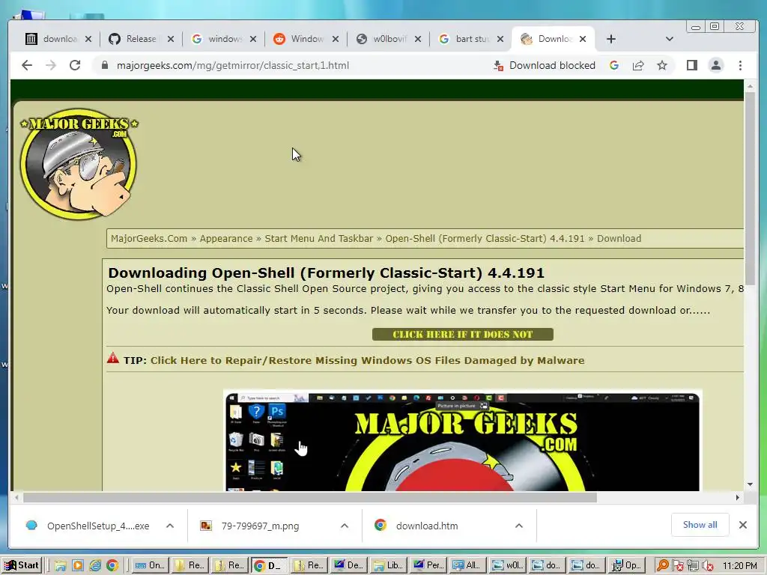Screen dimensions: 767x575
Task: Go back to the previous page
Action: click(27, 65)
